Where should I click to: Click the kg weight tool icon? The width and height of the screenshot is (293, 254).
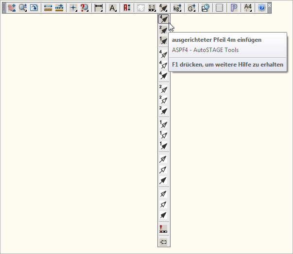[x=177, y=8]
